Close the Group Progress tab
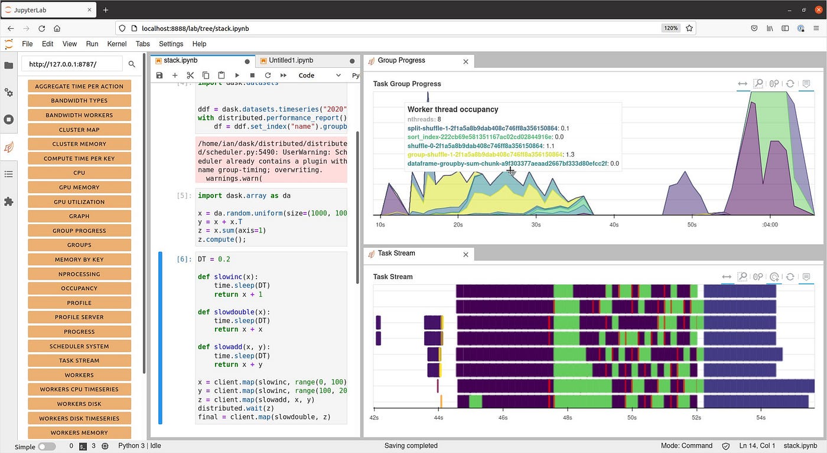 465,61
